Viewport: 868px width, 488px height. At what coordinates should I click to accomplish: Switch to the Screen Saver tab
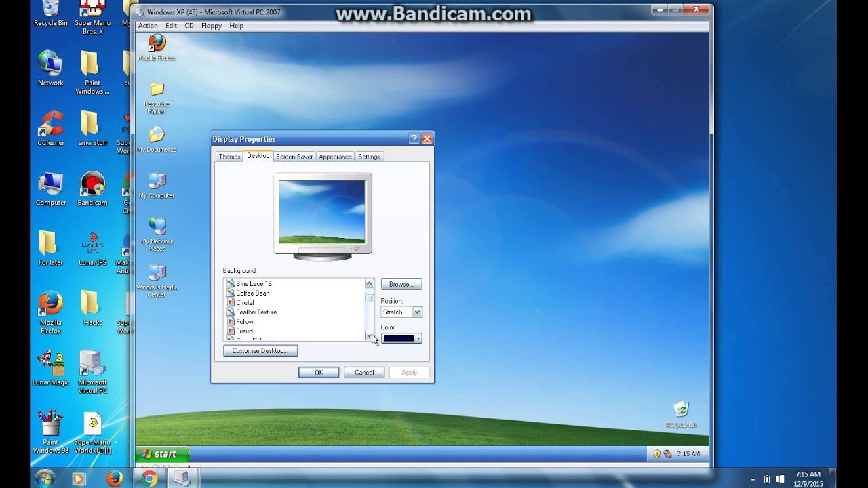[294, 157]
